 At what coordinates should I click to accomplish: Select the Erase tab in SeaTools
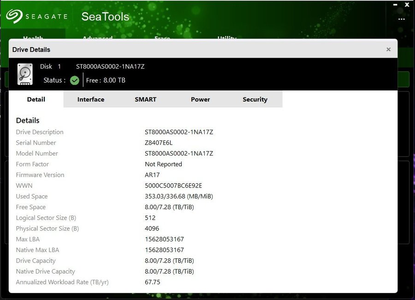pos(162,37)
